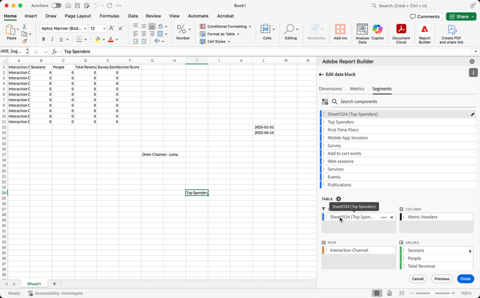Image resolution: width=480 pixels, height=298 pixels.
Task: Toggle the AutoSave switch
Action: [x=56, y=6]
